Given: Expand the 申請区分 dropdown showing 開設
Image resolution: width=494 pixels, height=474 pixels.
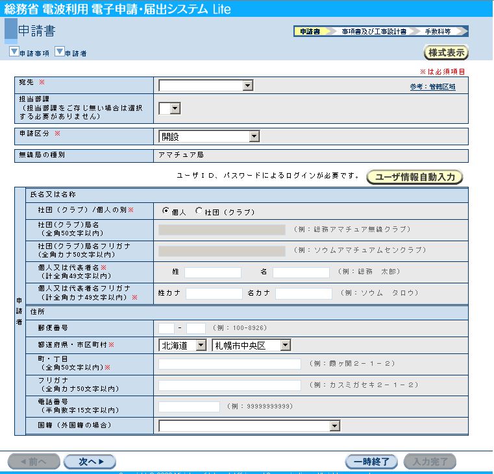Looking at the screenshot, I should [209, 137].
